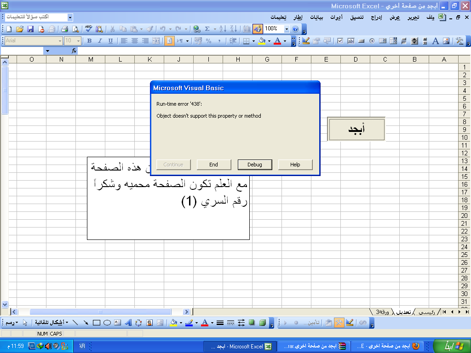Open the Format (تنسيق) menu
This screenshot has height=353, width=471.
tap(357, 17)
